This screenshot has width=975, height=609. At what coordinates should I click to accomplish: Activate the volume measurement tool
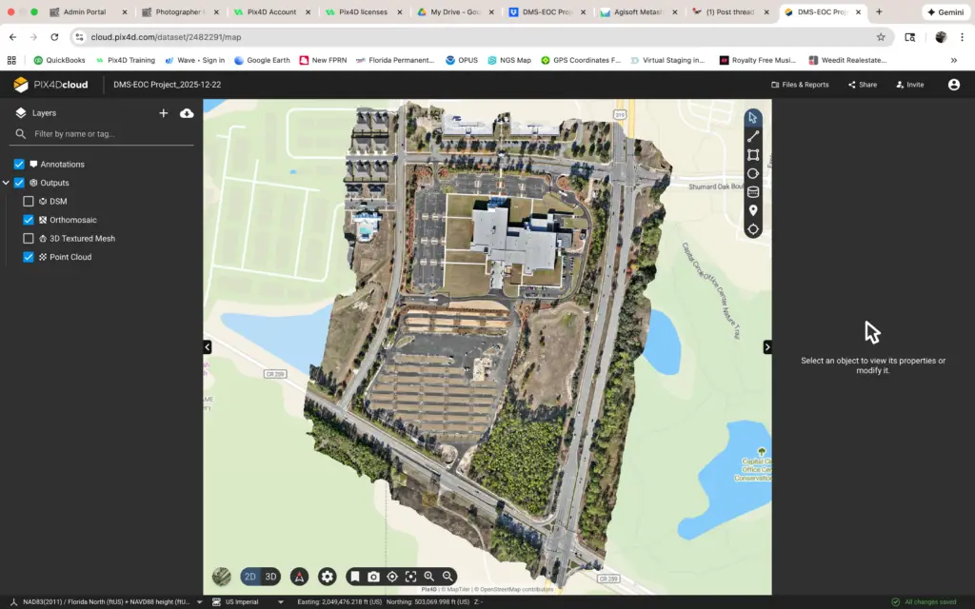coord(753,191)
